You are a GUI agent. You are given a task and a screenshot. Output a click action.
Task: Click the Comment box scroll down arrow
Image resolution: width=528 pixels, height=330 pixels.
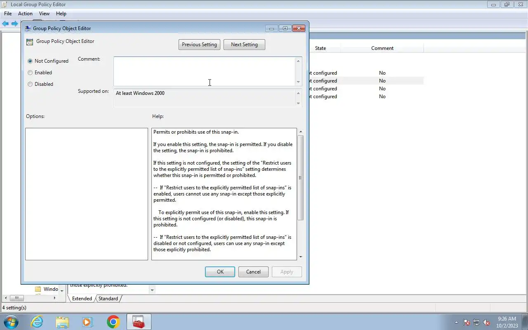[x=298, y=82]
